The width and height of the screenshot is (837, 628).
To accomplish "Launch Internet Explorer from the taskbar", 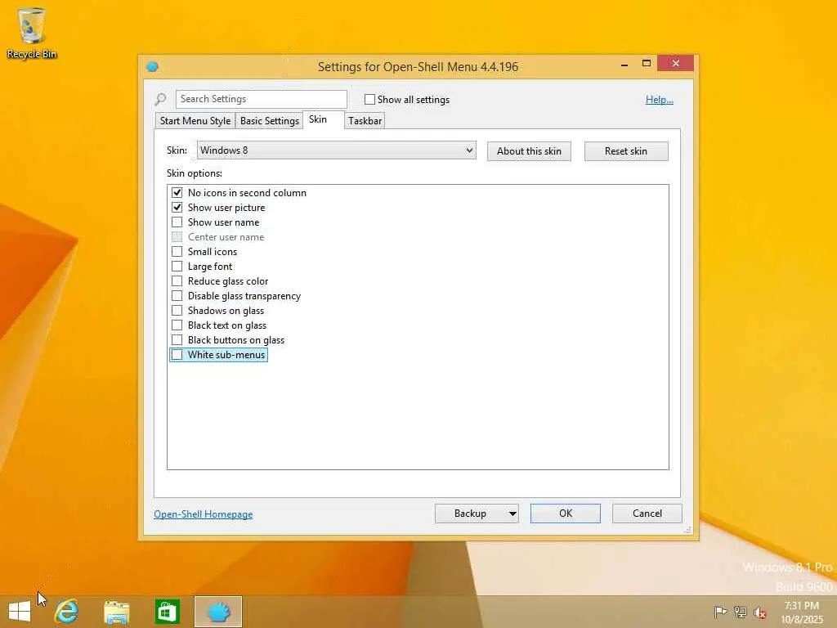I will pos(67,612).
